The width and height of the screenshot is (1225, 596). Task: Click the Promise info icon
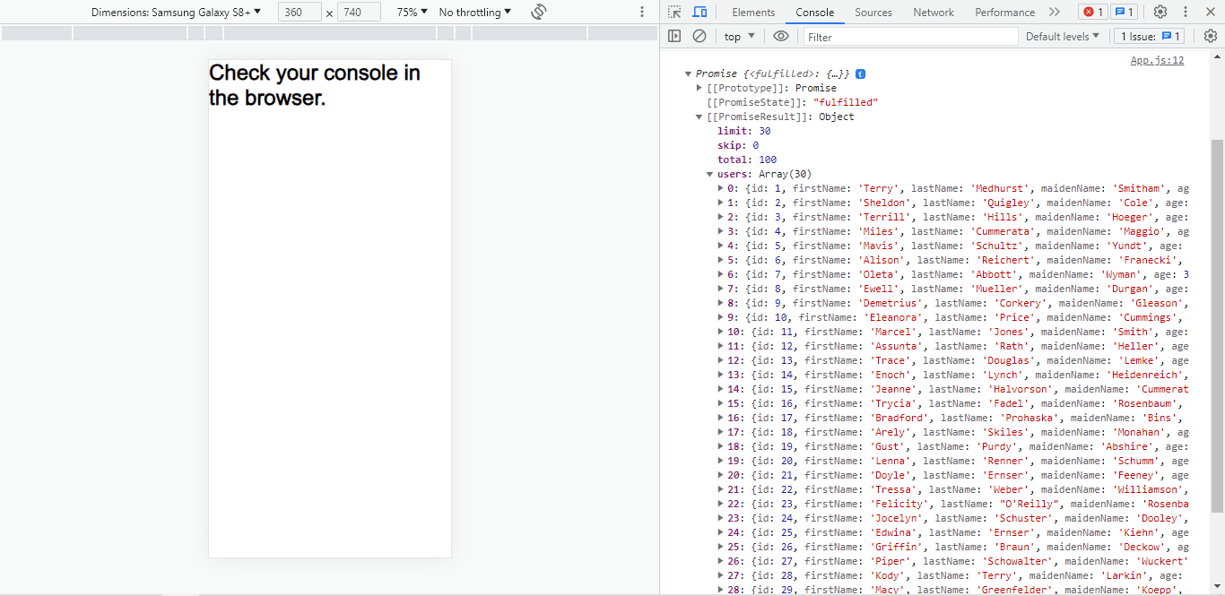[861, 73]
